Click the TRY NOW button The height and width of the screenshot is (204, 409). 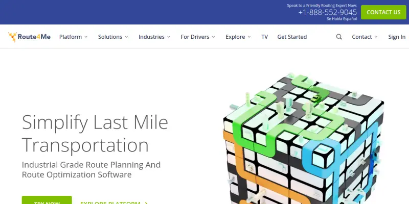(x=47, y=200)
